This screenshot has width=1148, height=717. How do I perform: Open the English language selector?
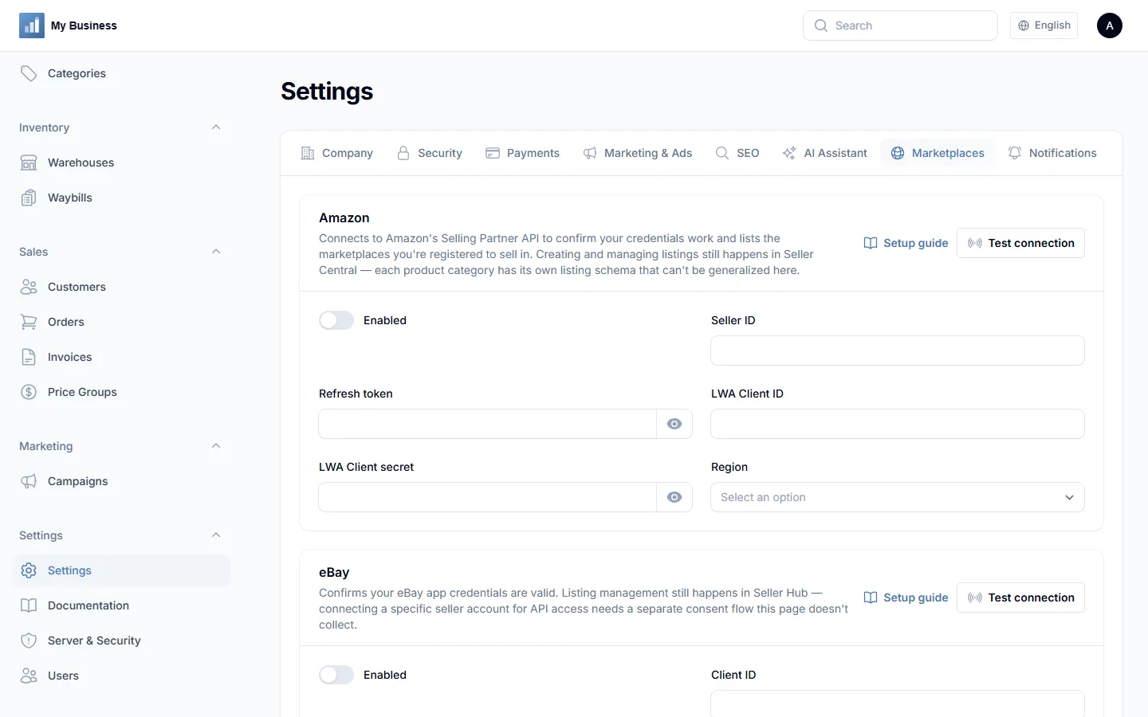pos(1044,25)
